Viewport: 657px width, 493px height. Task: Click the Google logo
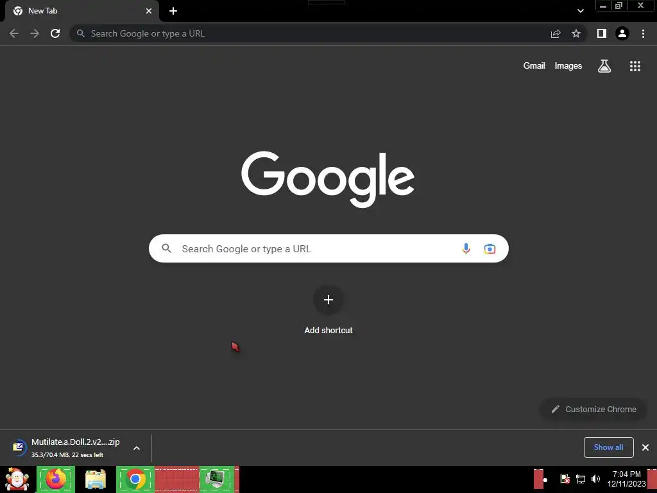pos(328,179)
